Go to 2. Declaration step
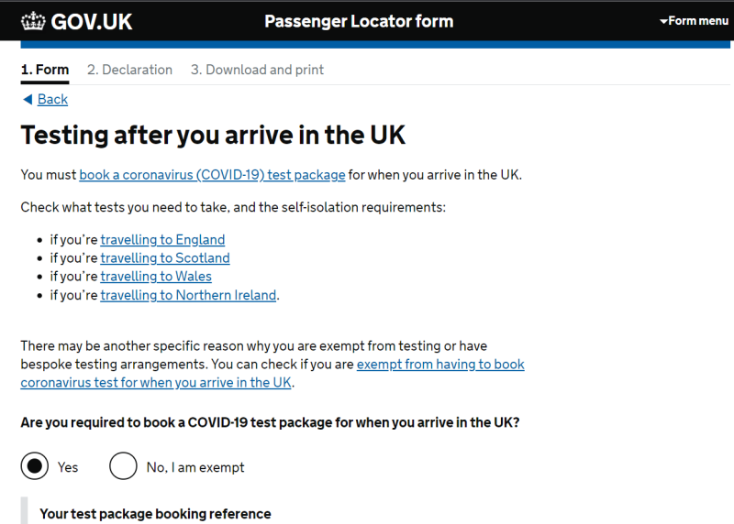Viewport: 734px width, 524px height. pos(129,70)
